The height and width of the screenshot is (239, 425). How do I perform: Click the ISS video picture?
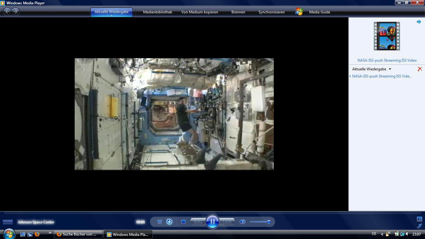click(x=174, y=114)
